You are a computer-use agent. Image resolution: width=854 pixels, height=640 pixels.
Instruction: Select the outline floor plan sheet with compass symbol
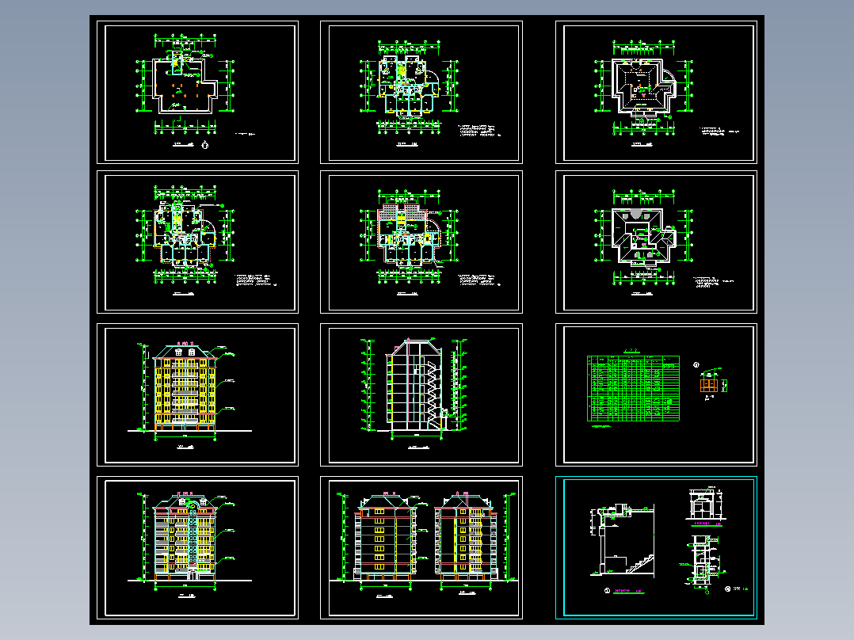pos(198,92)
